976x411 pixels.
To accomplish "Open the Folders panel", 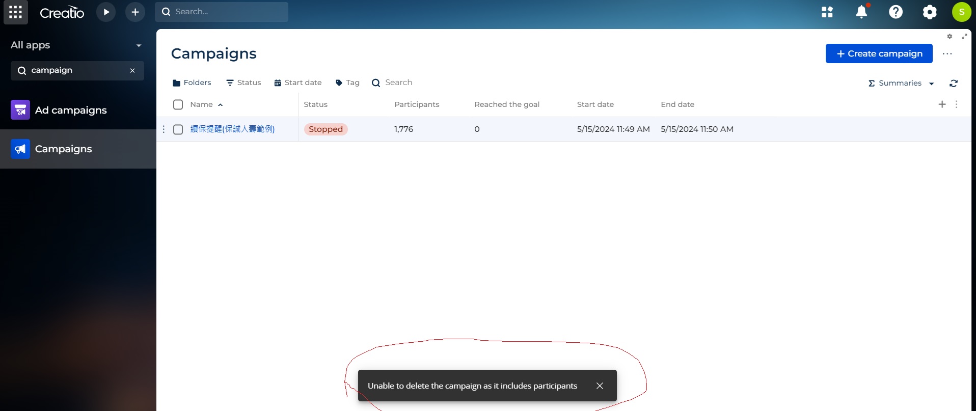I will [x=192, y=83].
